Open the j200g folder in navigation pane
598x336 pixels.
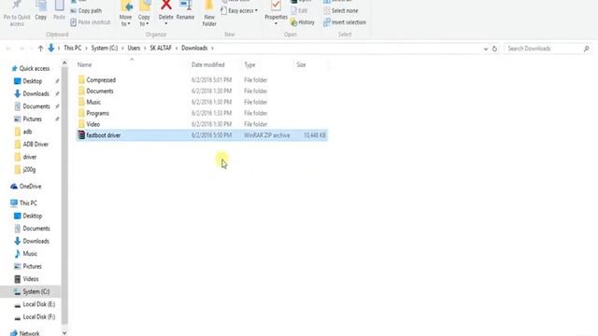click(29, 169)
